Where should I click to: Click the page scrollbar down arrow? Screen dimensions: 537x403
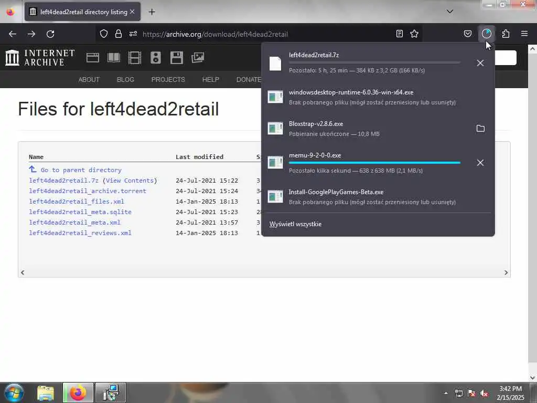pos(532,378)
